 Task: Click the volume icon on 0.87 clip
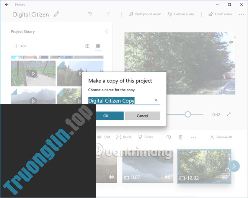coord(168,177)
